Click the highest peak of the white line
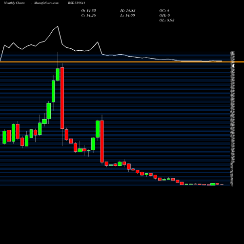This screenshot has width=244, height=244. [x=58, y=26]
